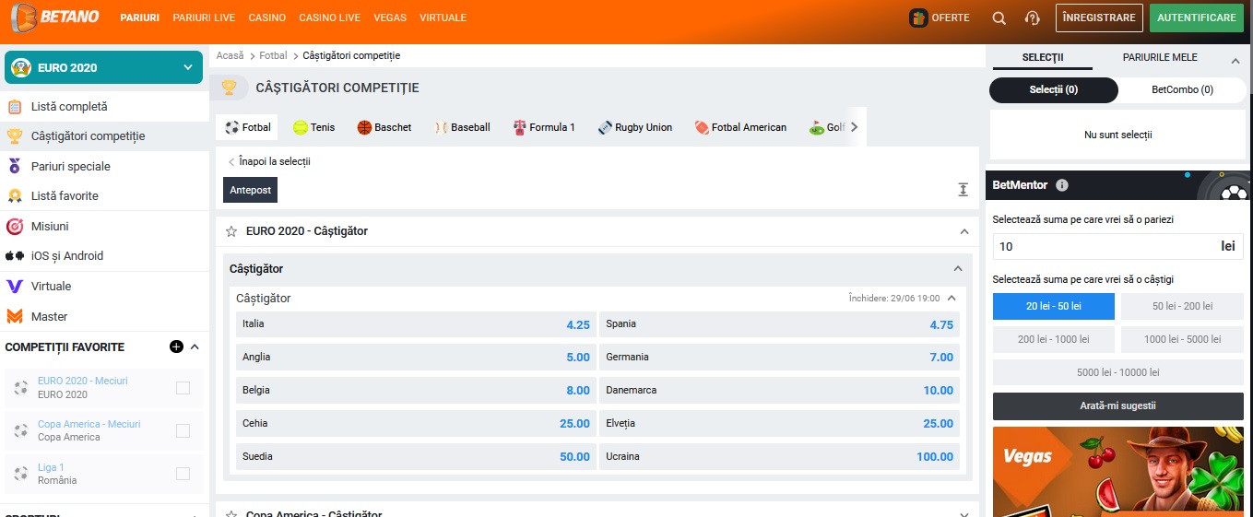Screen dimensions: 1253x517
Task: Click the Formula 1 icon
Action: [520, 127]
